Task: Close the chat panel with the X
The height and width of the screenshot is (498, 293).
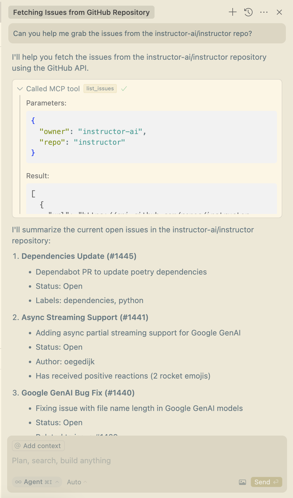Action: pyautogui.click(x=279, y=12)
